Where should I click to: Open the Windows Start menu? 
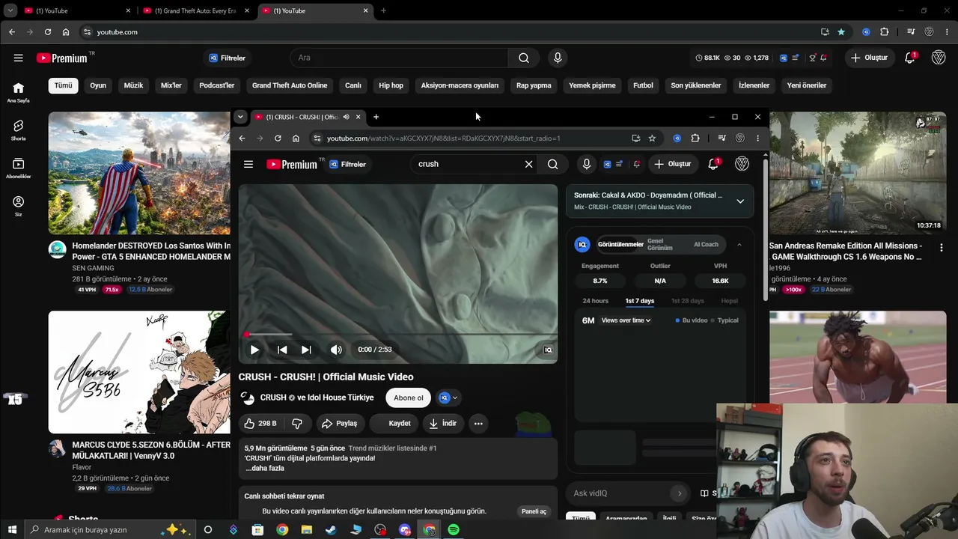12,530
